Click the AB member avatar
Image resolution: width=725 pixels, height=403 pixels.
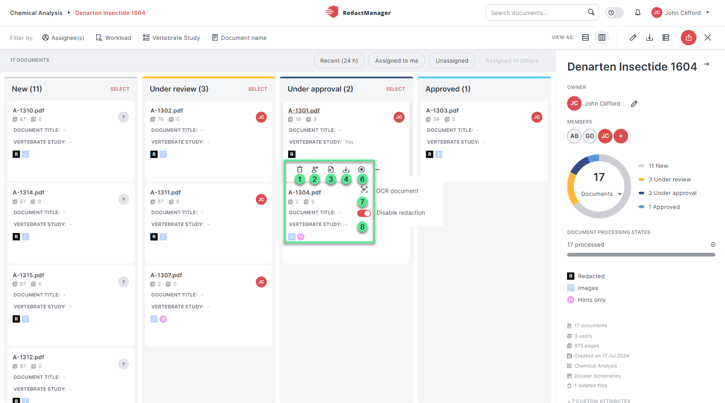pos(574,136)
